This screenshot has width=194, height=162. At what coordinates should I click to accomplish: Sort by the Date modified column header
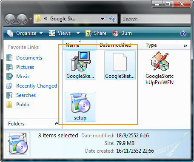click(120, 45)
